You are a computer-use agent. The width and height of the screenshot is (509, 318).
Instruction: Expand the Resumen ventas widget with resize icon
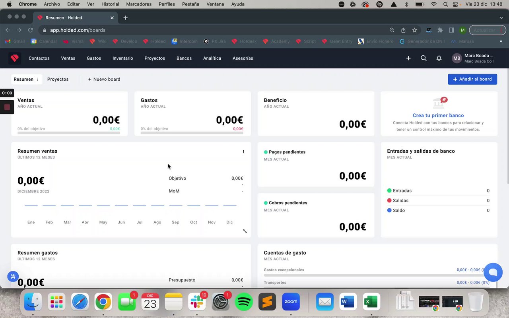coord(245,231)
